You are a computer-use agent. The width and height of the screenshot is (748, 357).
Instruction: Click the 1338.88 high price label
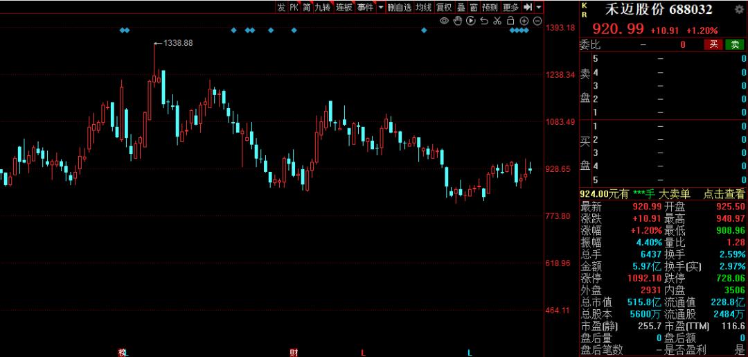(x=178, y=43)
